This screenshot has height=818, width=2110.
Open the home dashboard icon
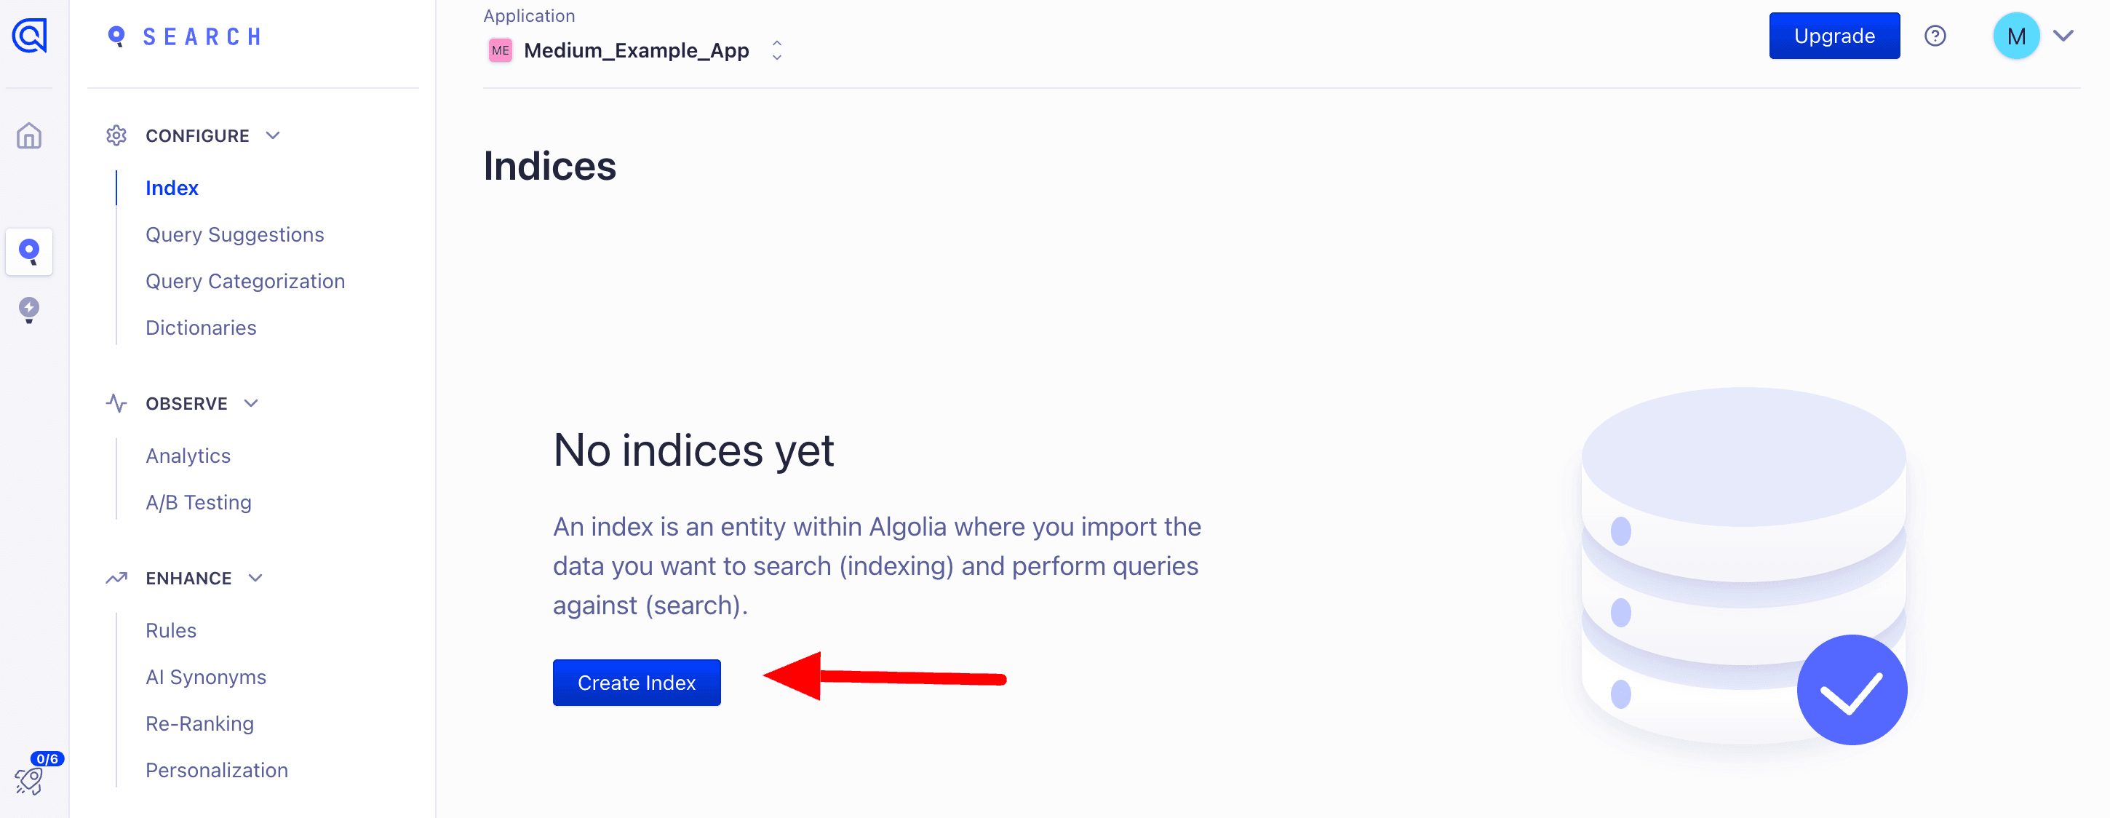pyautogui.click(x=30, y=136)
